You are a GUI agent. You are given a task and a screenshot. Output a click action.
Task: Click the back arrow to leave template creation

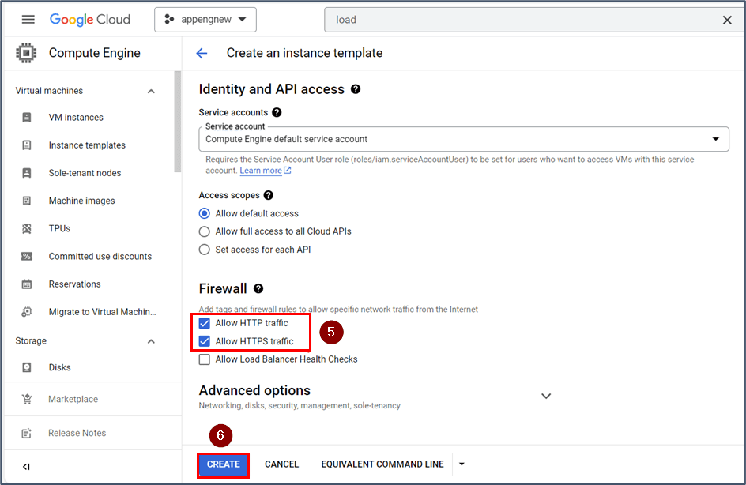point(202,53)
